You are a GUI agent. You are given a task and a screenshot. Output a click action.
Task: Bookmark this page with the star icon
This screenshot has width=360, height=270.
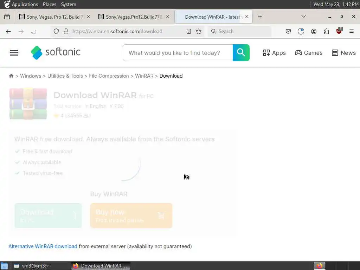click(199, 31)
